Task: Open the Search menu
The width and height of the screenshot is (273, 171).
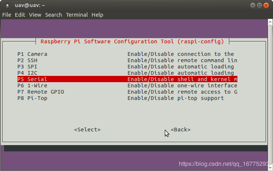Action: (53, 15)
